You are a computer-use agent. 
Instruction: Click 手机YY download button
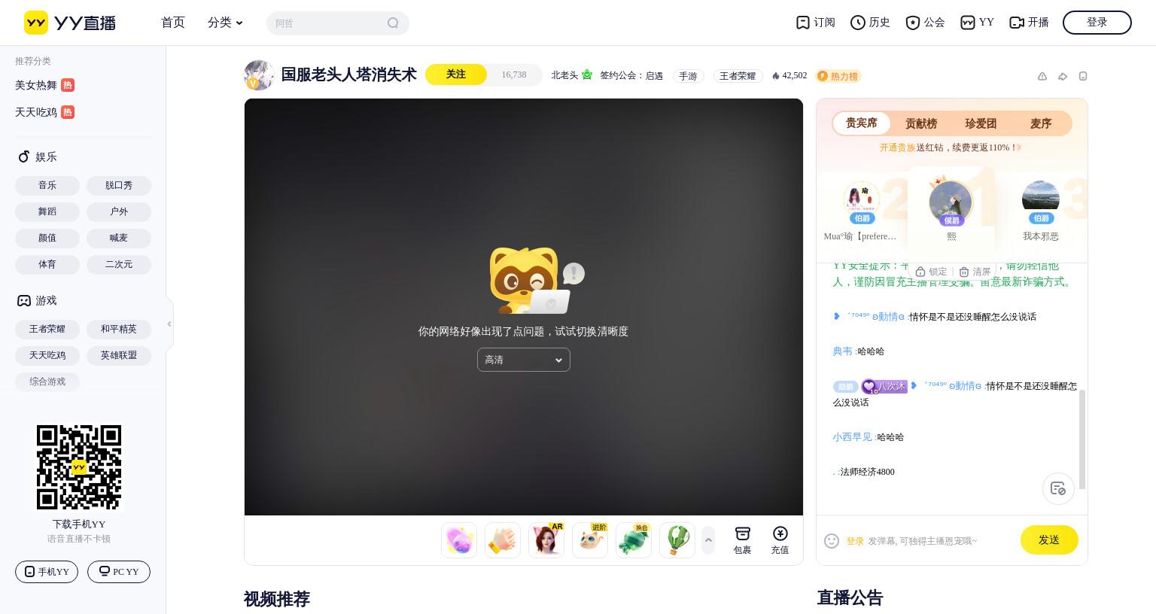[x=47, y=572]
